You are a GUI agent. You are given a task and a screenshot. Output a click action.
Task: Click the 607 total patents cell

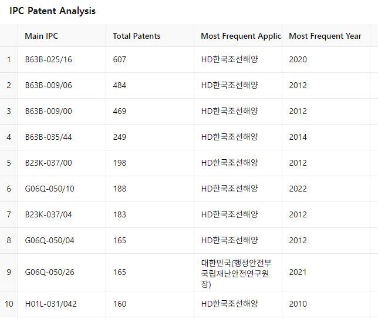click(x=150, y=59)
